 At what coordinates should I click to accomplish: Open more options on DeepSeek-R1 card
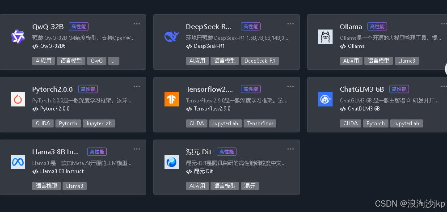point(291,24)
